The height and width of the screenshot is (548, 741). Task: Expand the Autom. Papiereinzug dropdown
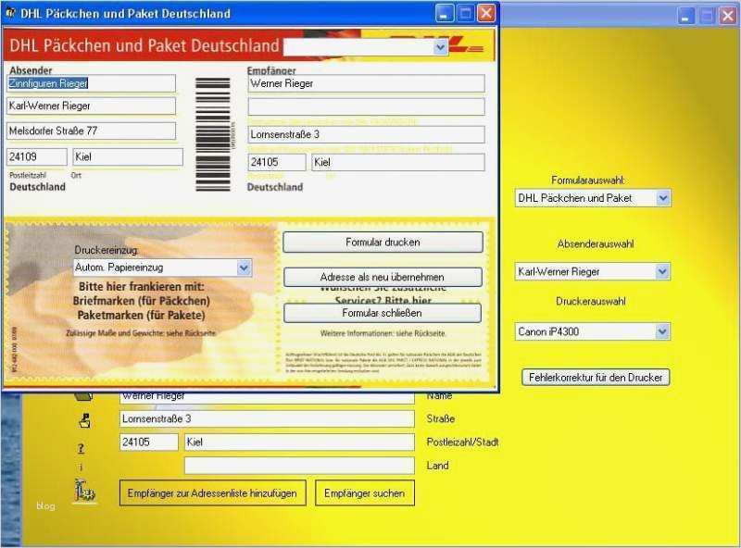pyautogui.click(x=244, y=267)
